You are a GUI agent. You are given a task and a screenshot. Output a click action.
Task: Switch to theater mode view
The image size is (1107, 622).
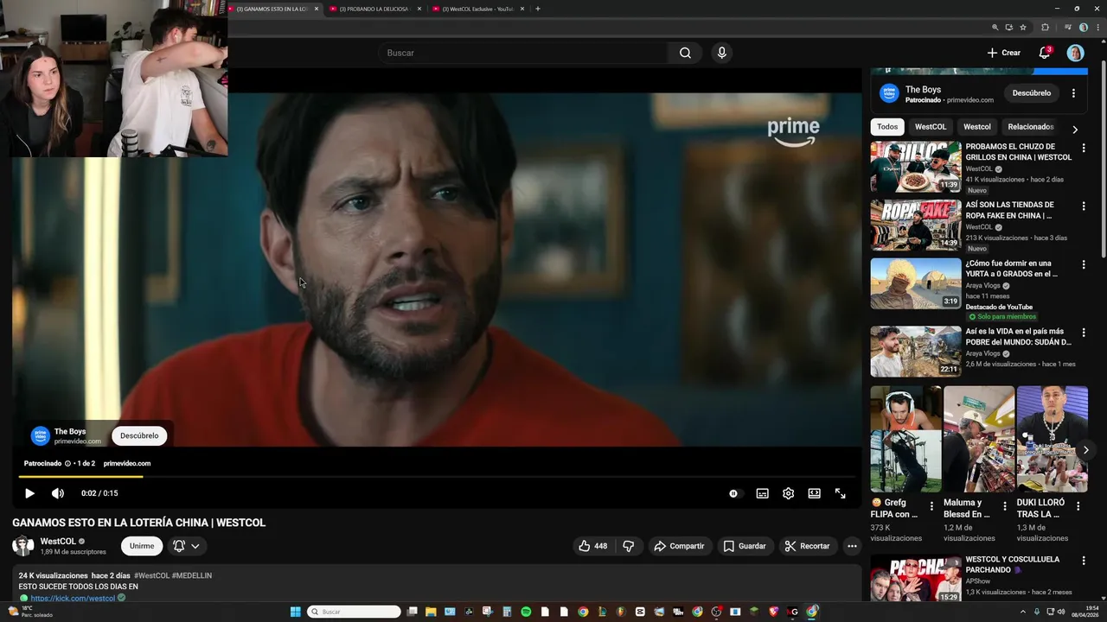point(814,493)
